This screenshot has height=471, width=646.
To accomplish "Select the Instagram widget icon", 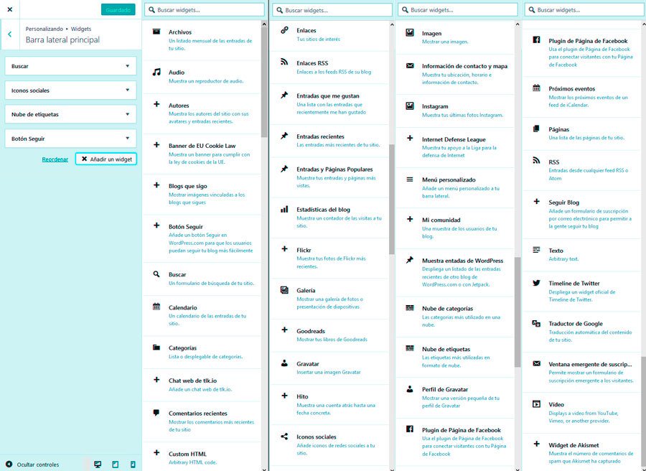I will 410,106.
